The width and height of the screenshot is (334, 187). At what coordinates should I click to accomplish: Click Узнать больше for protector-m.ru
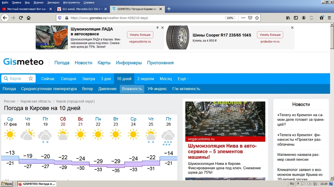point(270,35)
